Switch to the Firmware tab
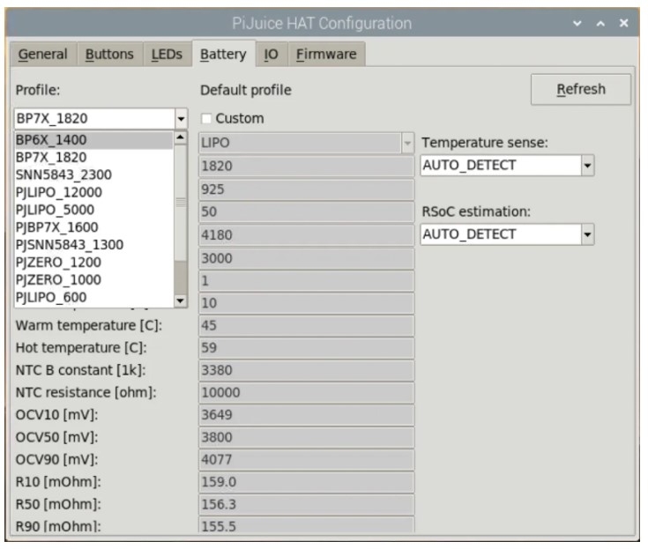Viewport: 648px width, 549px height. pos(326,54)
